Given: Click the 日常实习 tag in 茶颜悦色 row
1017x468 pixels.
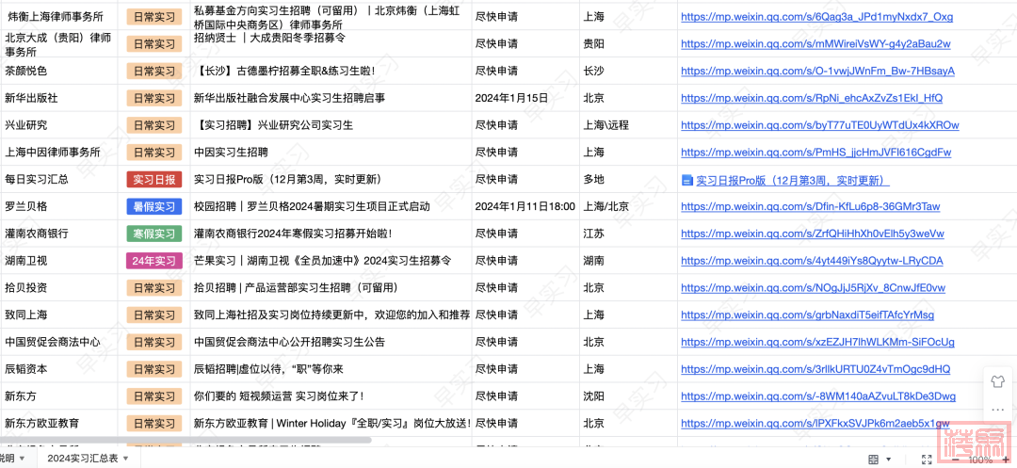Looking at the screenshot, I should click(x=153, y=72).
